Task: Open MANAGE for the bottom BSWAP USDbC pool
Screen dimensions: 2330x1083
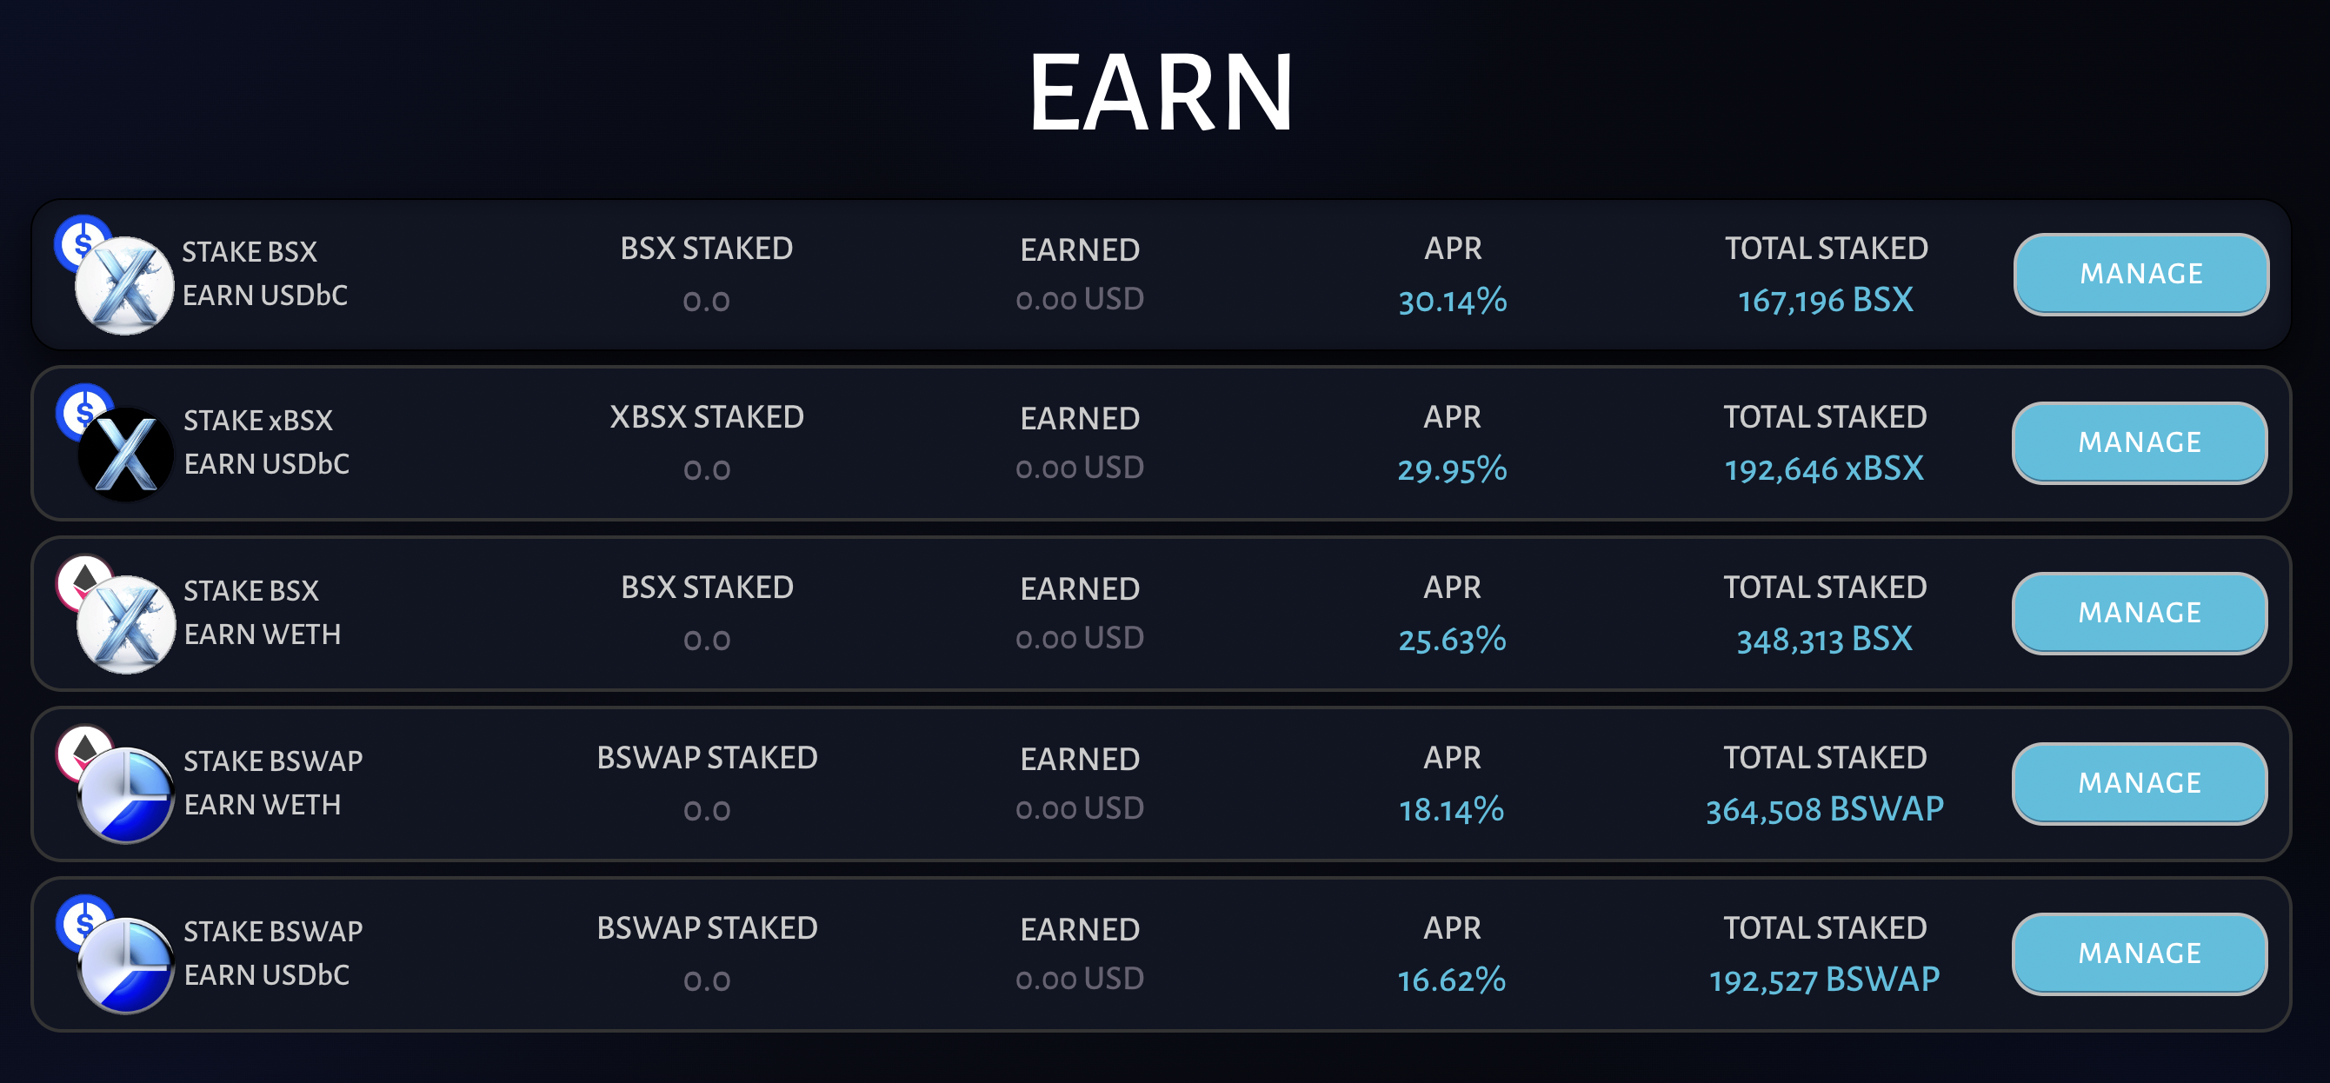Action: pos(2140,953)
